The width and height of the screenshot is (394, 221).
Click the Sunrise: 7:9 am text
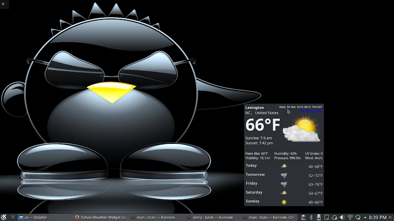click(x=258, y=138)
